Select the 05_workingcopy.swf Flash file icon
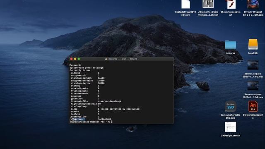The width and height of the screenshot is (265, 149). [231, 4]
